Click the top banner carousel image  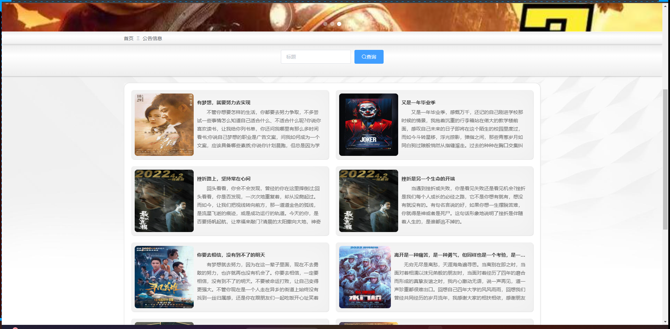(x=332, y=17)
